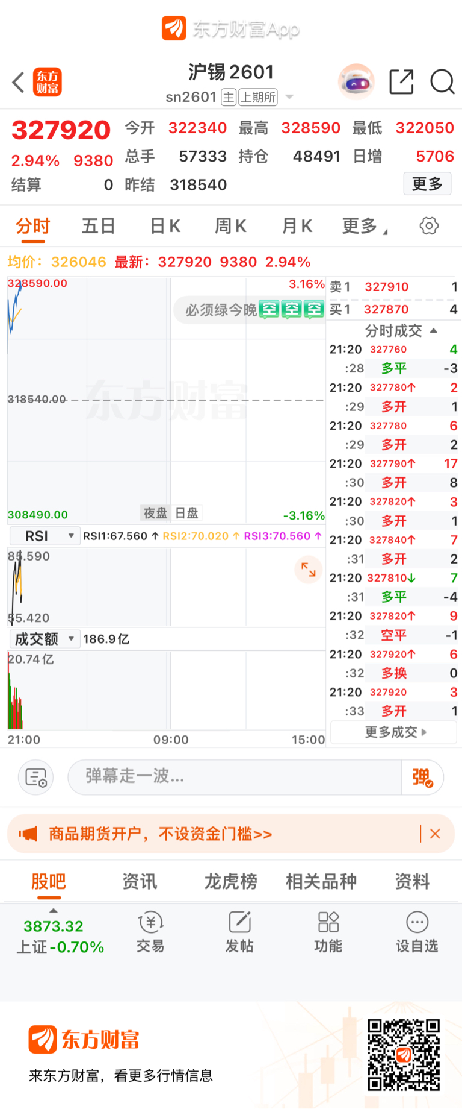Screen dimensions: 462x1109
Task: Expand the 上证 index bar
Action: 54,911
